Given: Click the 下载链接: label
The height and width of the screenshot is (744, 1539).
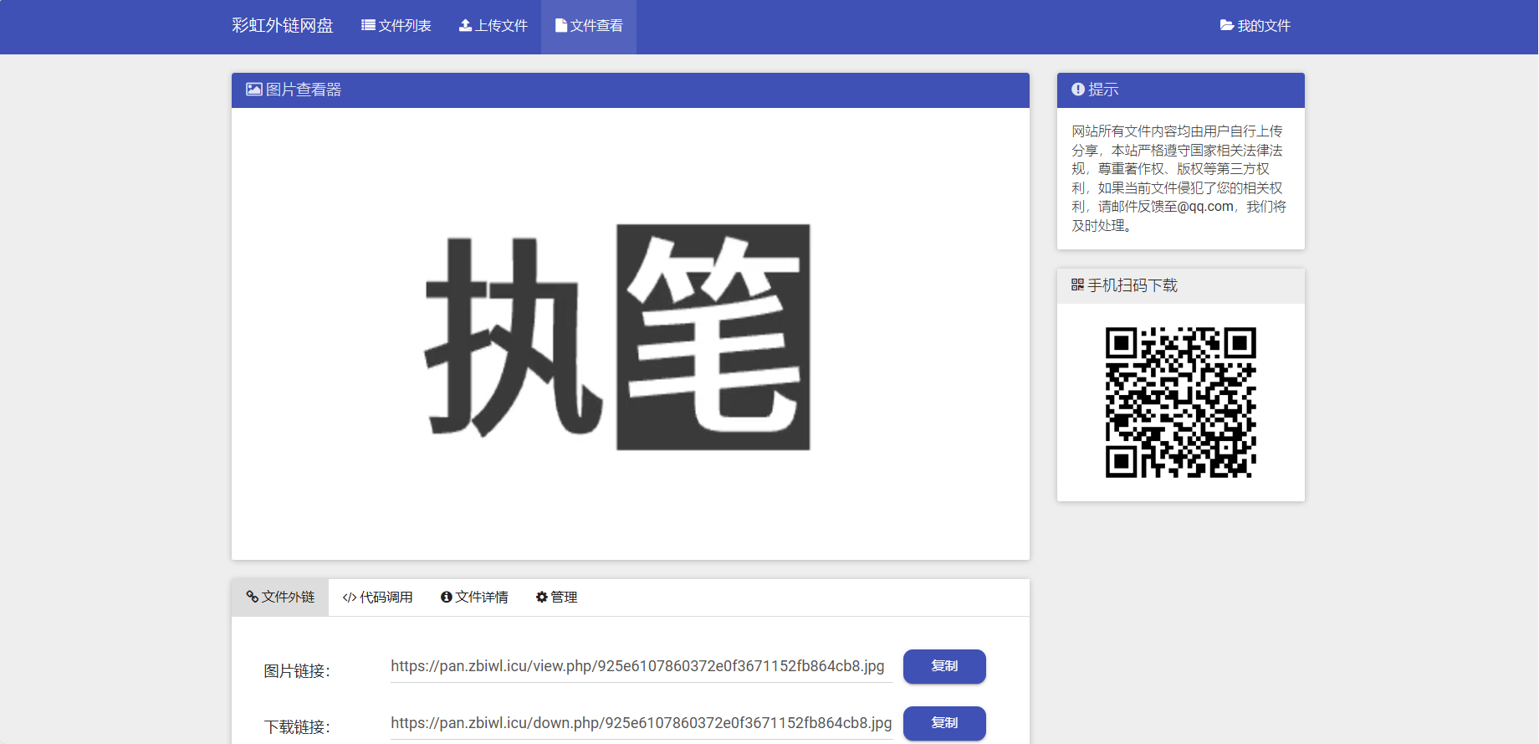Looking at the screenshot, I should (x=297, y=727).
